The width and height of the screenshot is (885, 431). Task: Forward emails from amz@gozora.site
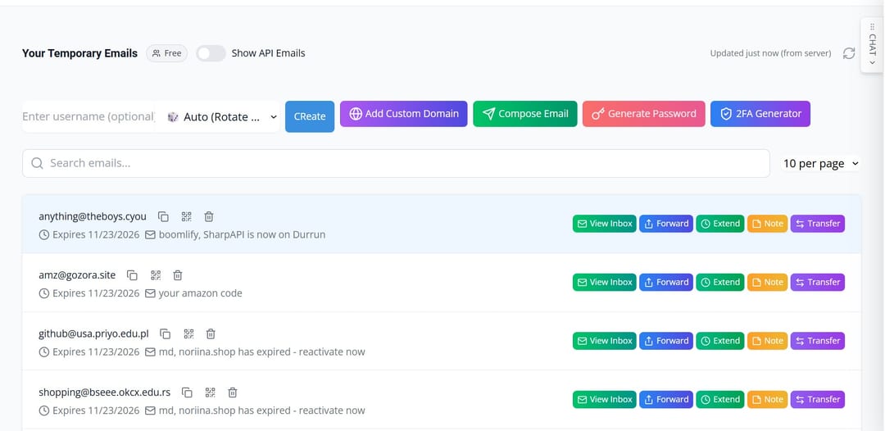pos(666,282)
